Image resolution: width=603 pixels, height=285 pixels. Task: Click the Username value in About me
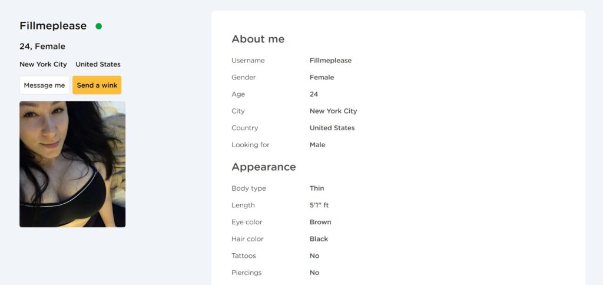tap(330, 61)
